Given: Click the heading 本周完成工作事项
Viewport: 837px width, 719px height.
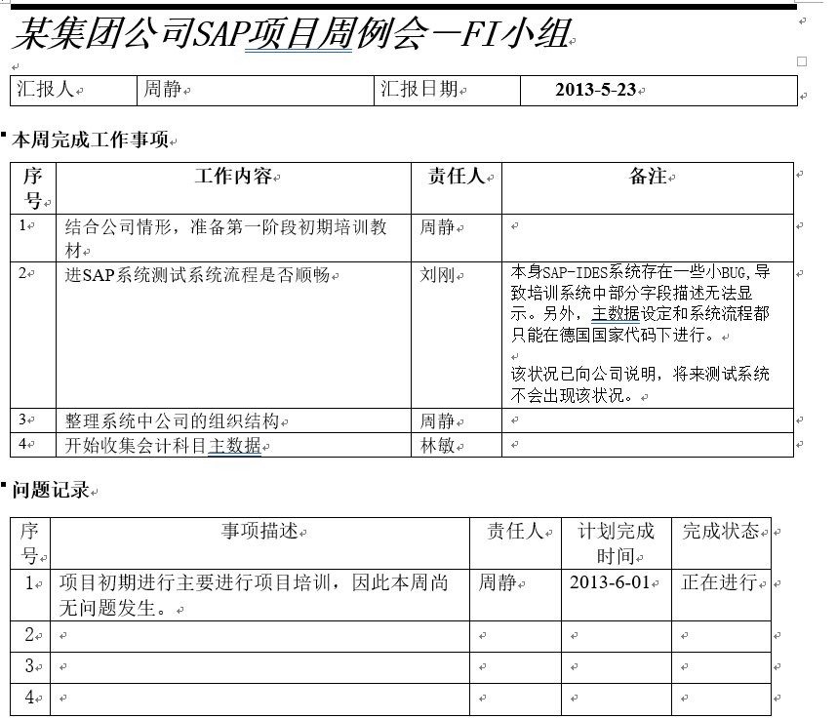Looking at the screenshot, I should click(x=90, y=140).
